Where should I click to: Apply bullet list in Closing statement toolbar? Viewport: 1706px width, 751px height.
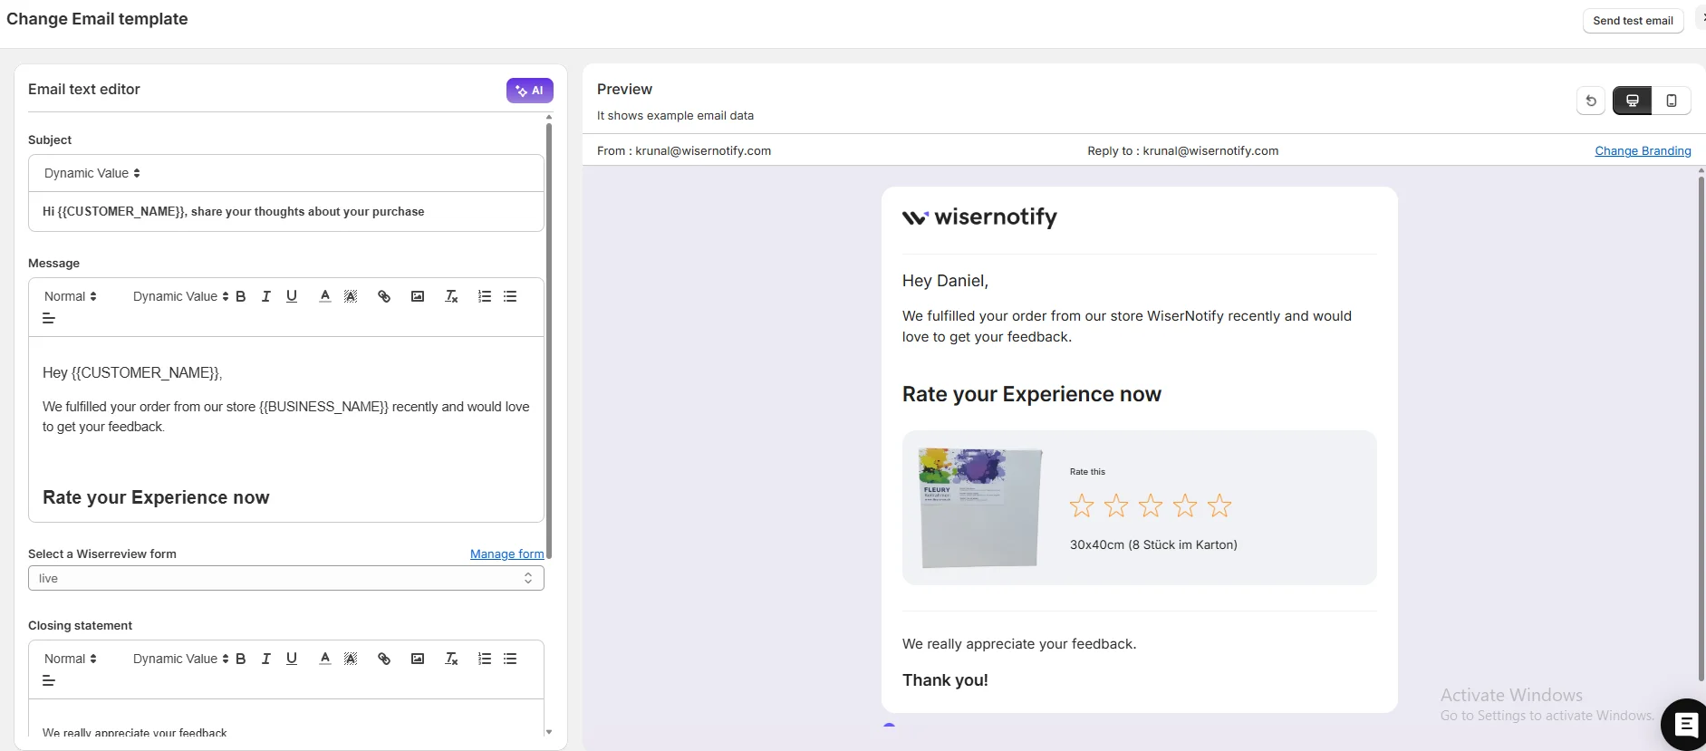click(510, 659)
